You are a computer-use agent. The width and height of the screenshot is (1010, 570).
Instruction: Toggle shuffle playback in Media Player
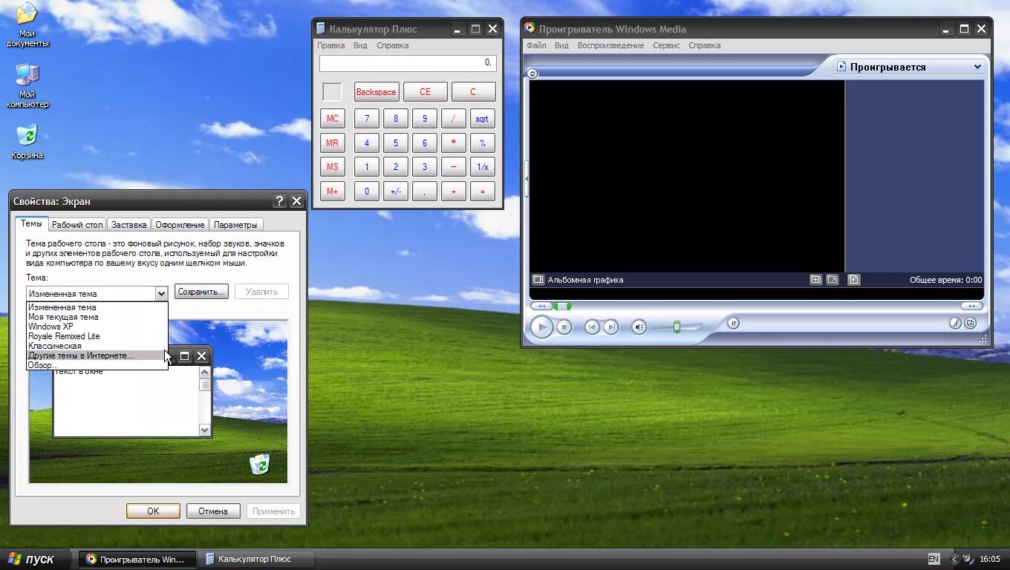click(x=732, y=324)
